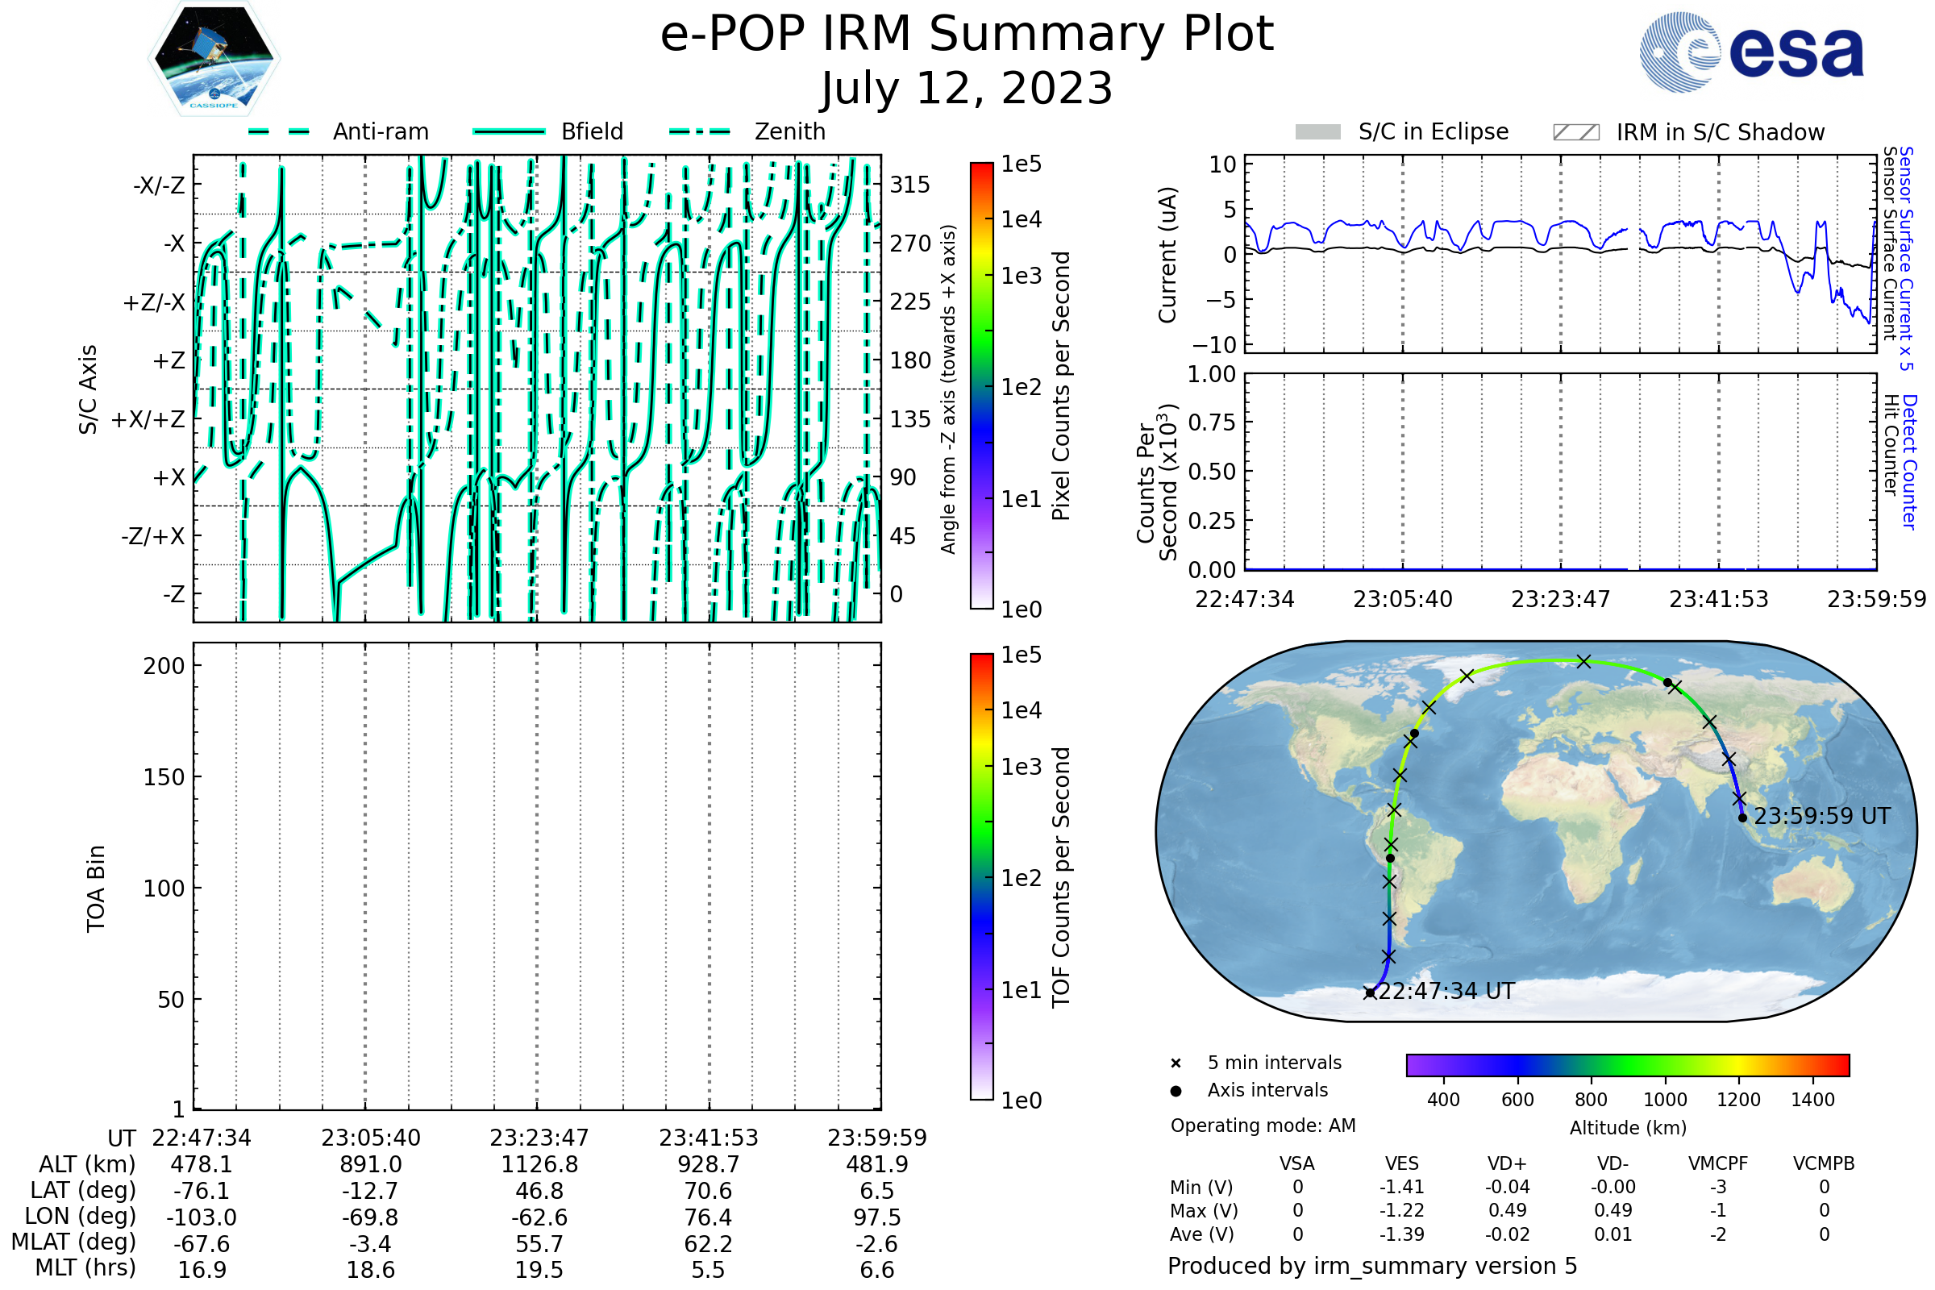Click the TOF Counts per Second colorbar
The width and height of the screenshot is (1935, 1290).
[981, 876]
